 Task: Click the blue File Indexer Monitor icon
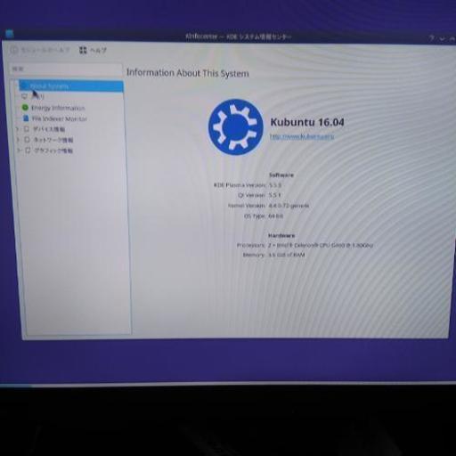[26, 118]
